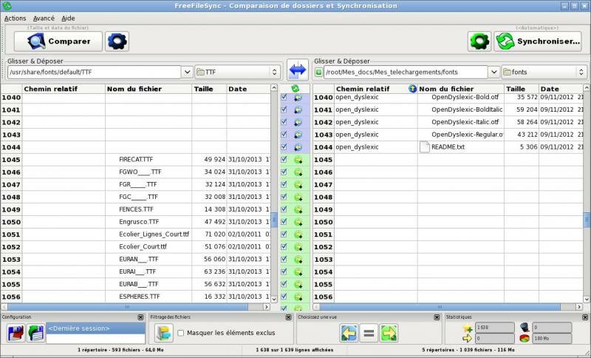Click the Comparer button

coord(58,41)
